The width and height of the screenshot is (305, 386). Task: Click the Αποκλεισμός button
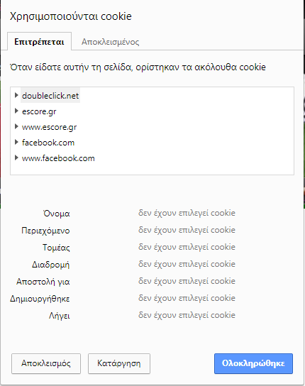[46, 363]
